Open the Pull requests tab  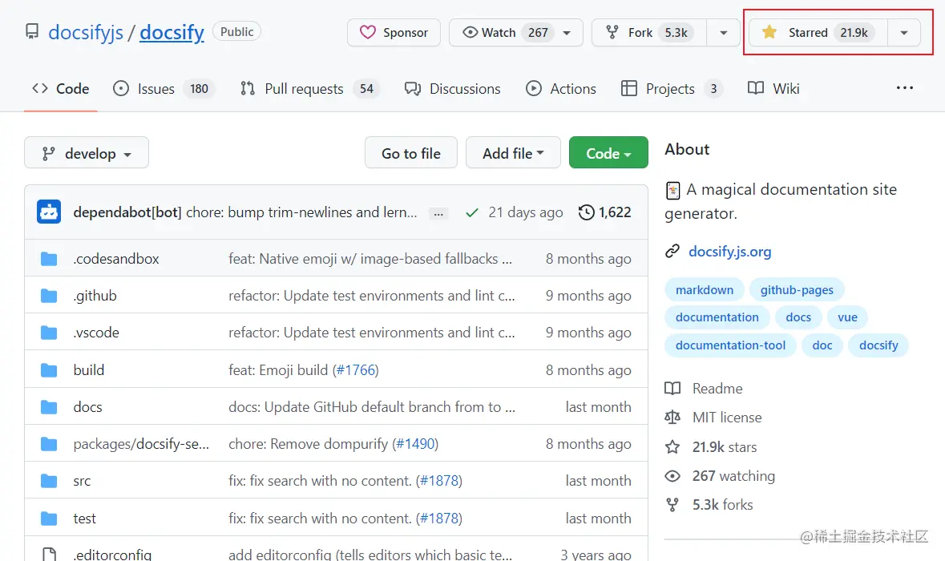[309, 89]
